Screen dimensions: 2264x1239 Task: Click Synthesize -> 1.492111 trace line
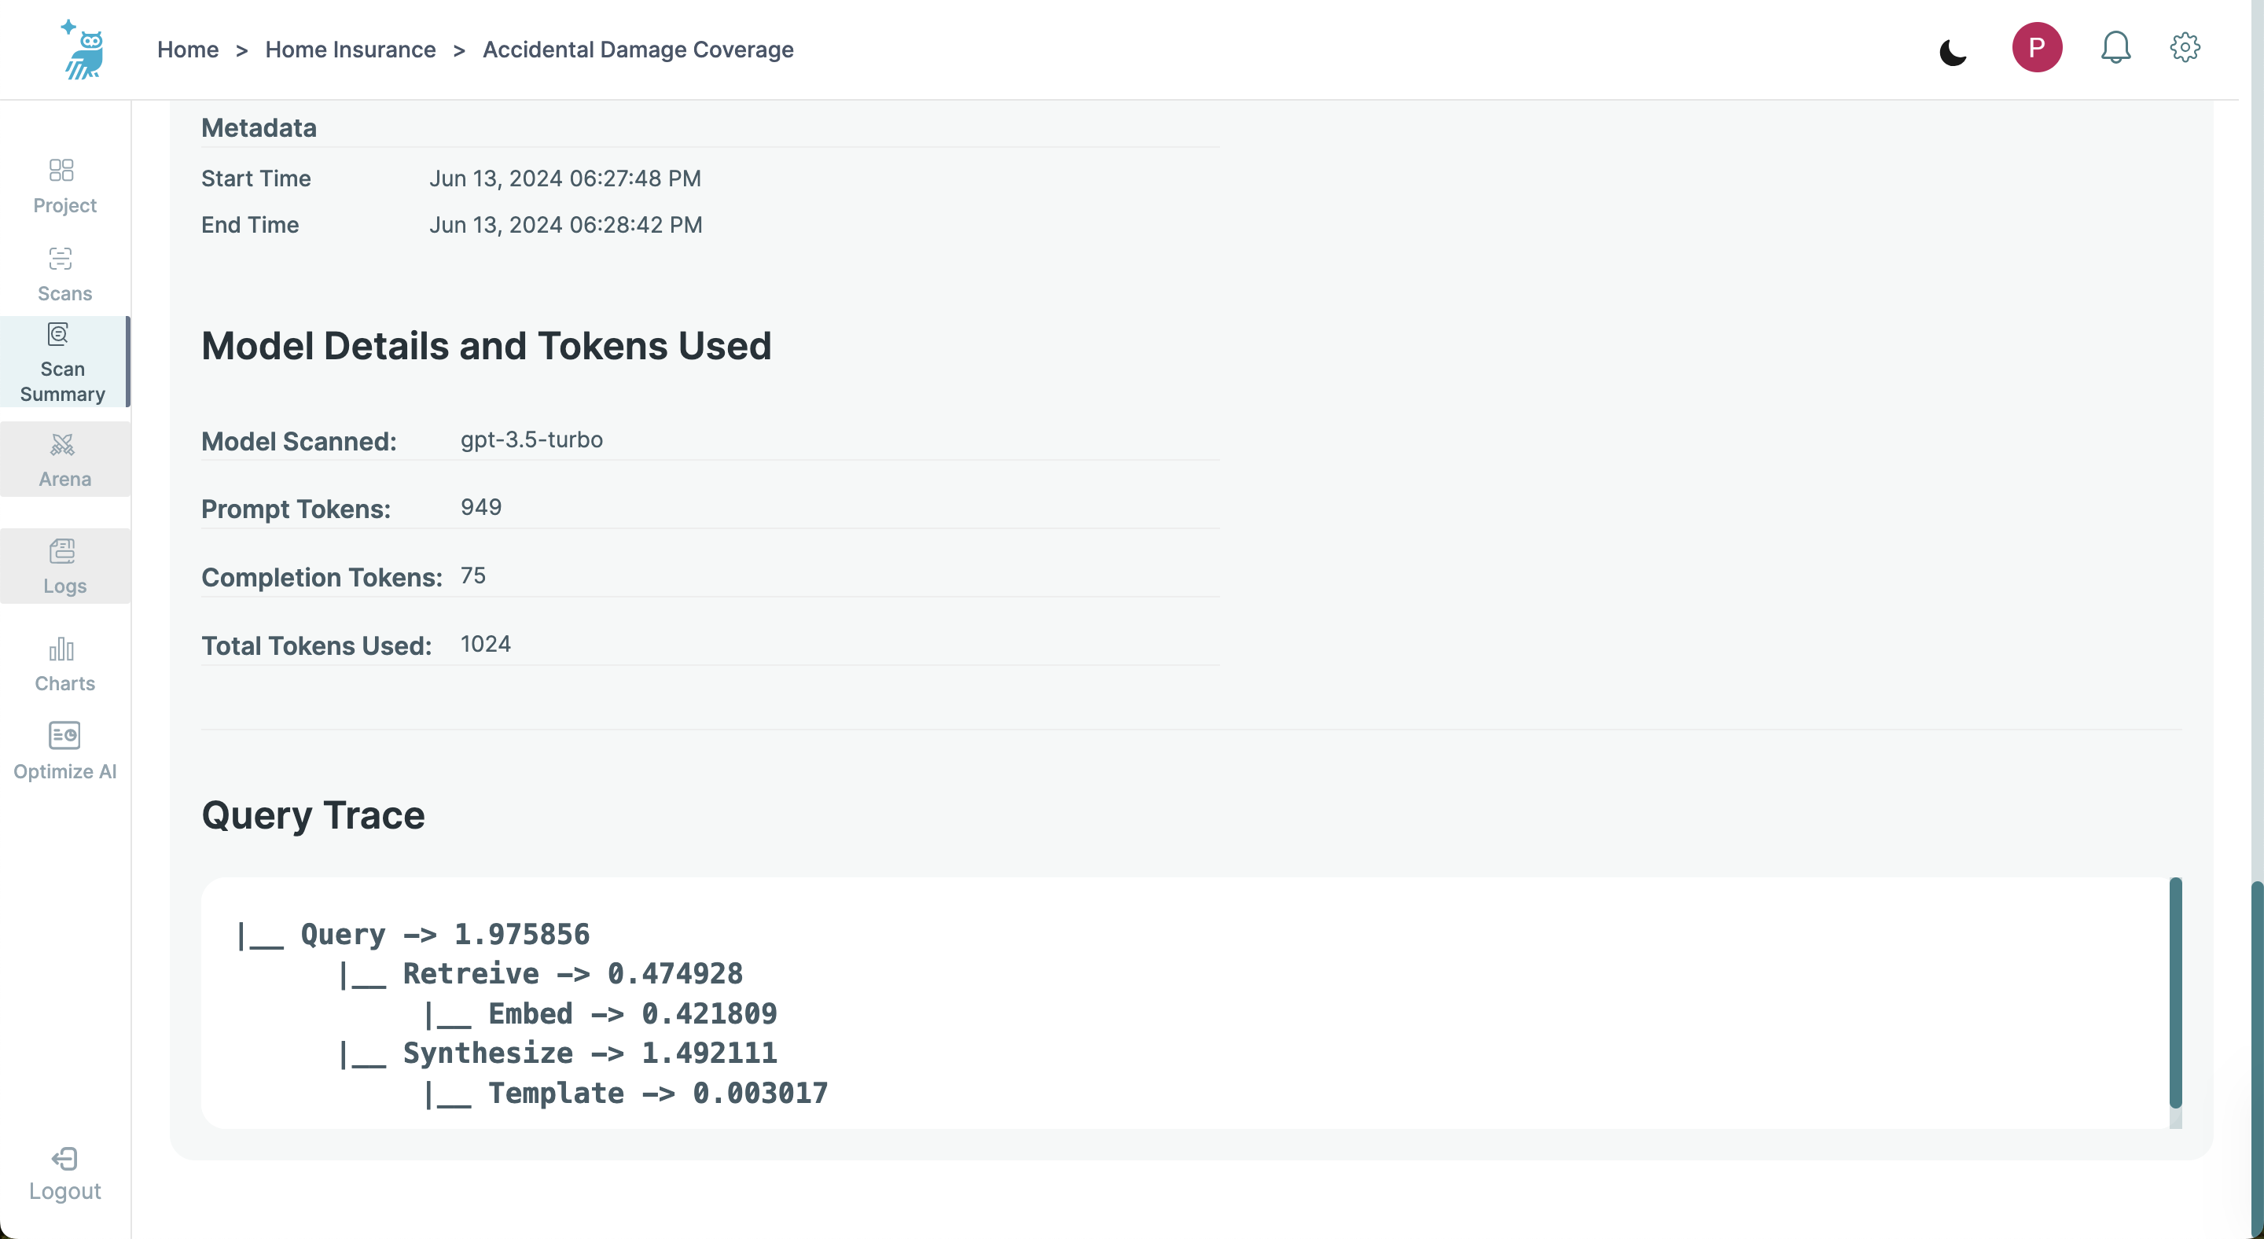pos(559,1053)
